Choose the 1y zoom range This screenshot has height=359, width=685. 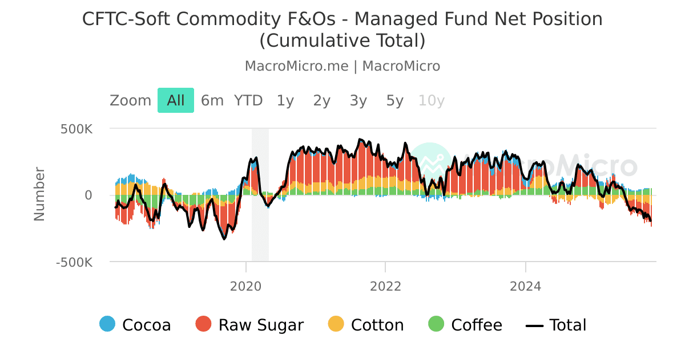point(285,100)
